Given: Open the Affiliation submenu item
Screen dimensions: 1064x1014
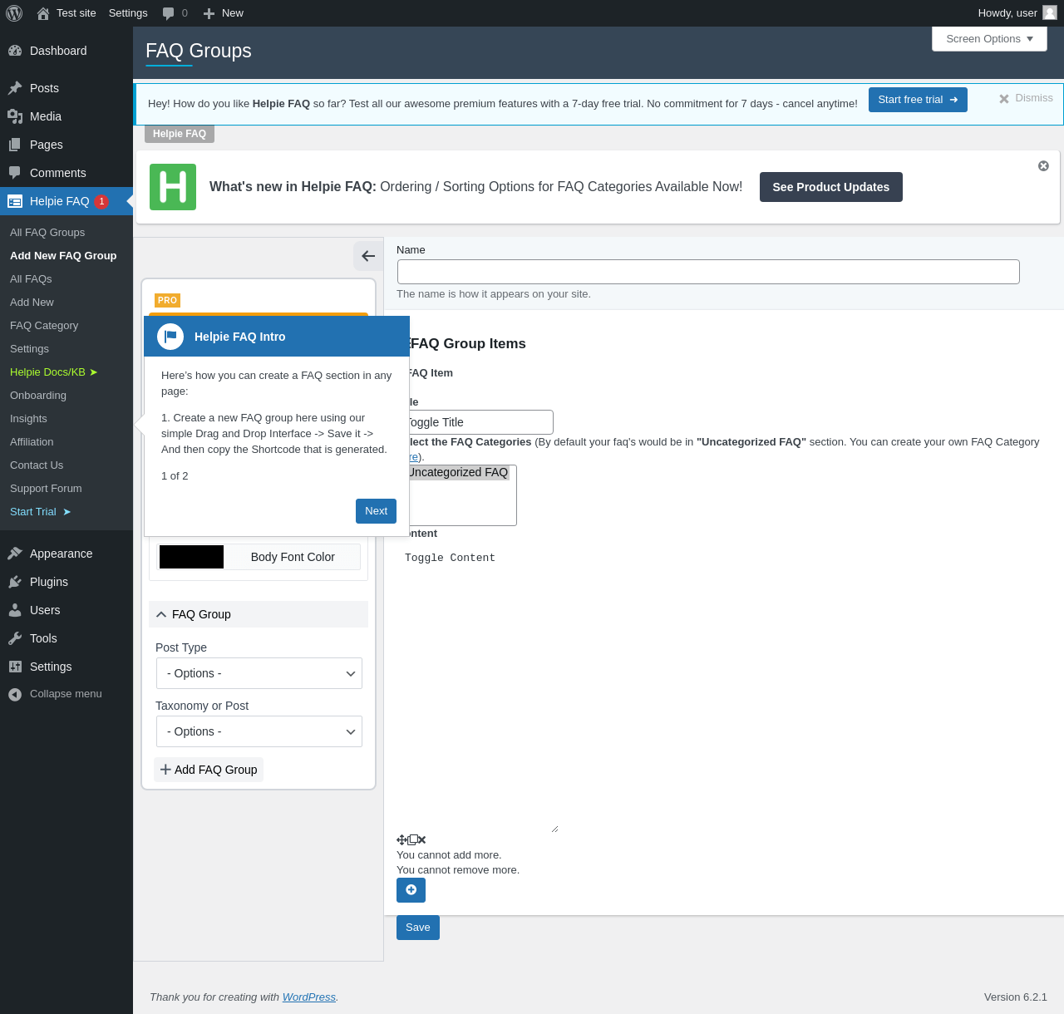Looking at the screenshot, I should 32,442.
